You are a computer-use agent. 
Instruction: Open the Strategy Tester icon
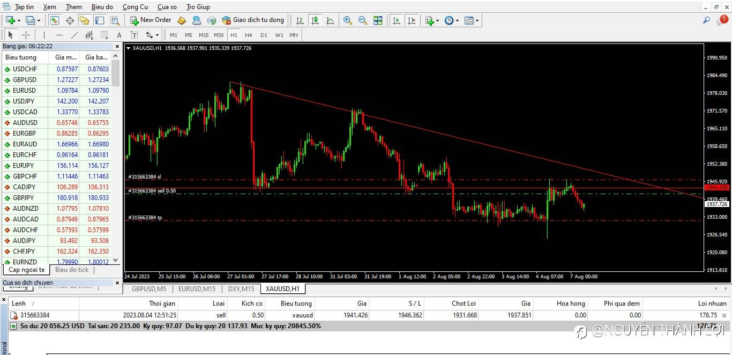pyautogui.click(x=115, y=20)
